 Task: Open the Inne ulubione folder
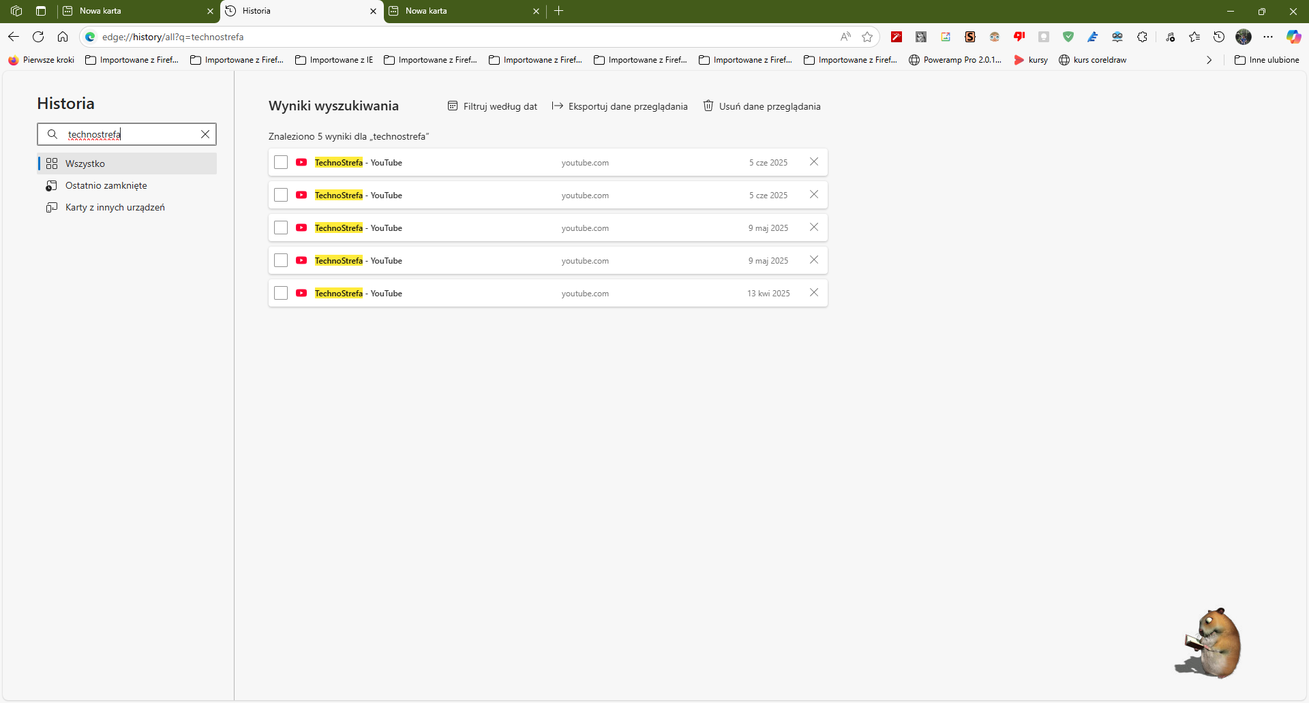click(x=1267, y=60)
